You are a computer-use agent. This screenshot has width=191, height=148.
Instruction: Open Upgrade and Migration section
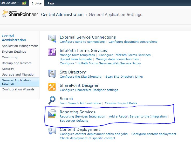coord(18,75)
